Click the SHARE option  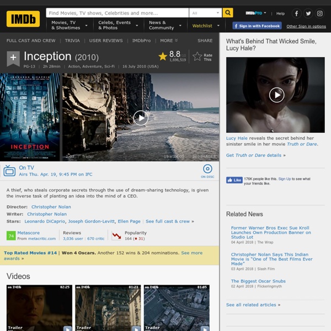pos(205,40)
